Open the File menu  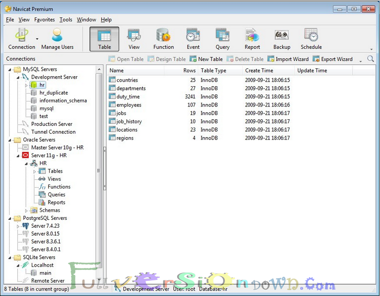10,20
